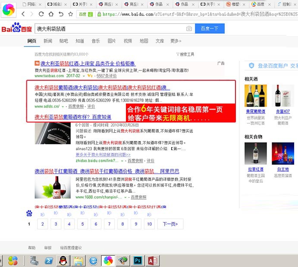This screenshot has width=298, height=267.
Task: Go to results page 5
Action: click(x=82, y=224)
